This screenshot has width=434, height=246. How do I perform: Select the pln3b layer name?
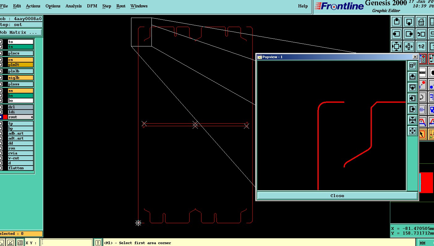coord(20,71)
